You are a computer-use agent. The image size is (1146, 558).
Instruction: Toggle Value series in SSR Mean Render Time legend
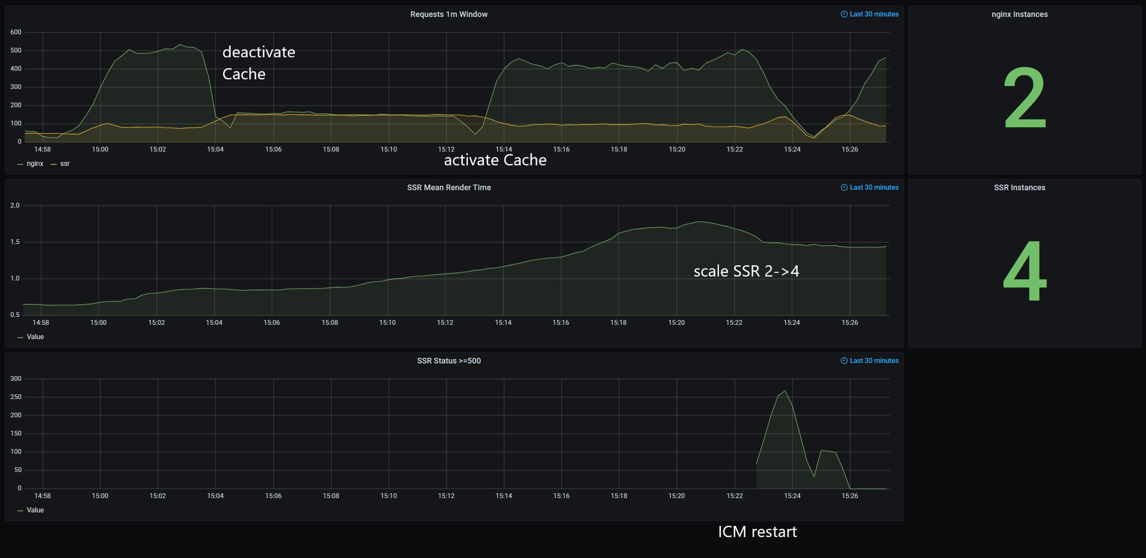[35, 337]
